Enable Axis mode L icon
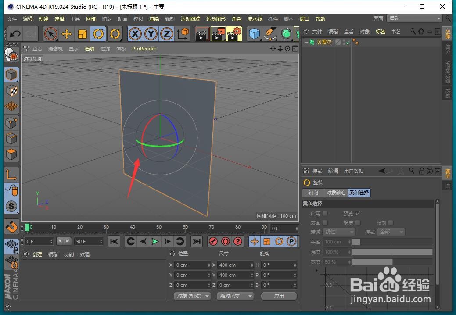This screenshot has width=456, height=315. coord(12,175)
